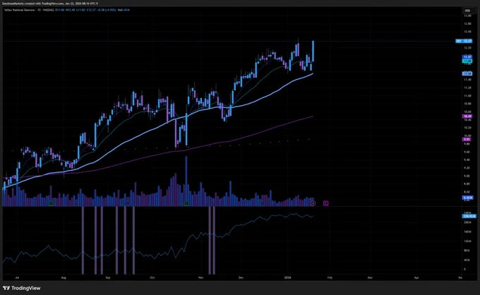Click the 13.00 price scale value

click(x=467, y=16)
